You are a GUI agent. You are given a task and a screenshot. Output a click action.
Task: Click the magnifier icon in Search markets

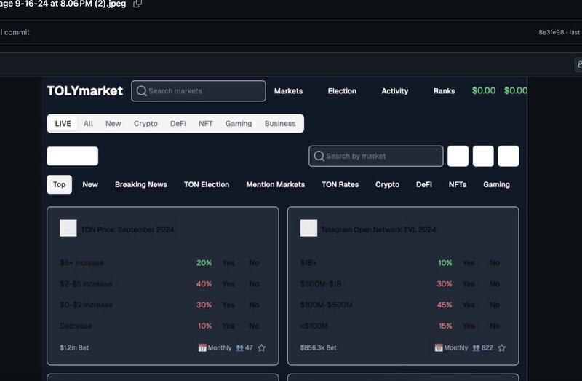click(141, 91)
